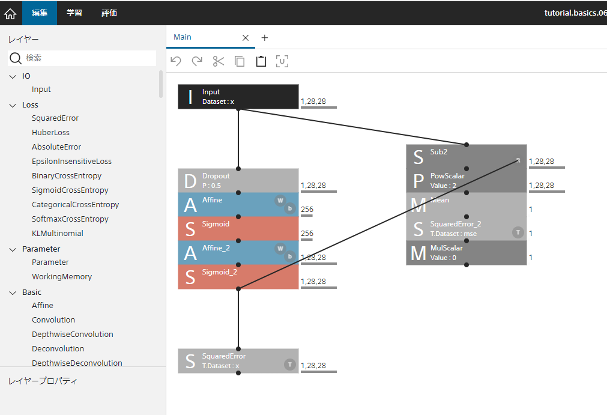The width and height of the screenshot is (607, 415).
Task: Click the layer list scrollbar
Action: (x=160, y=84)
